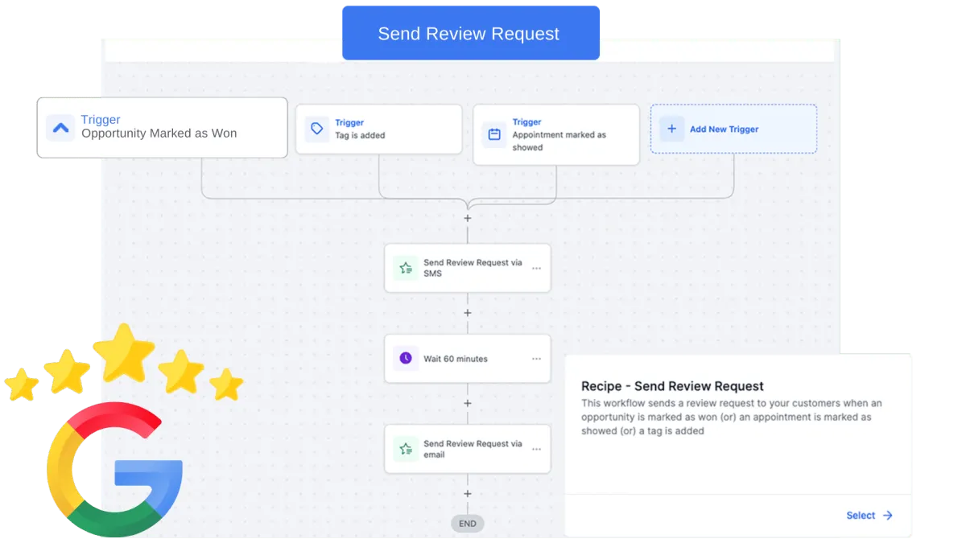Screen dimensions: 966x543
Task: Select the review star icon on the SMS action
Action: (405, 267)
